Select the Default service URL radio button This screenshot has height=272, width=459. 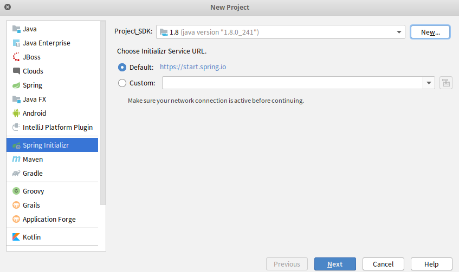click(x=122, y=67)
